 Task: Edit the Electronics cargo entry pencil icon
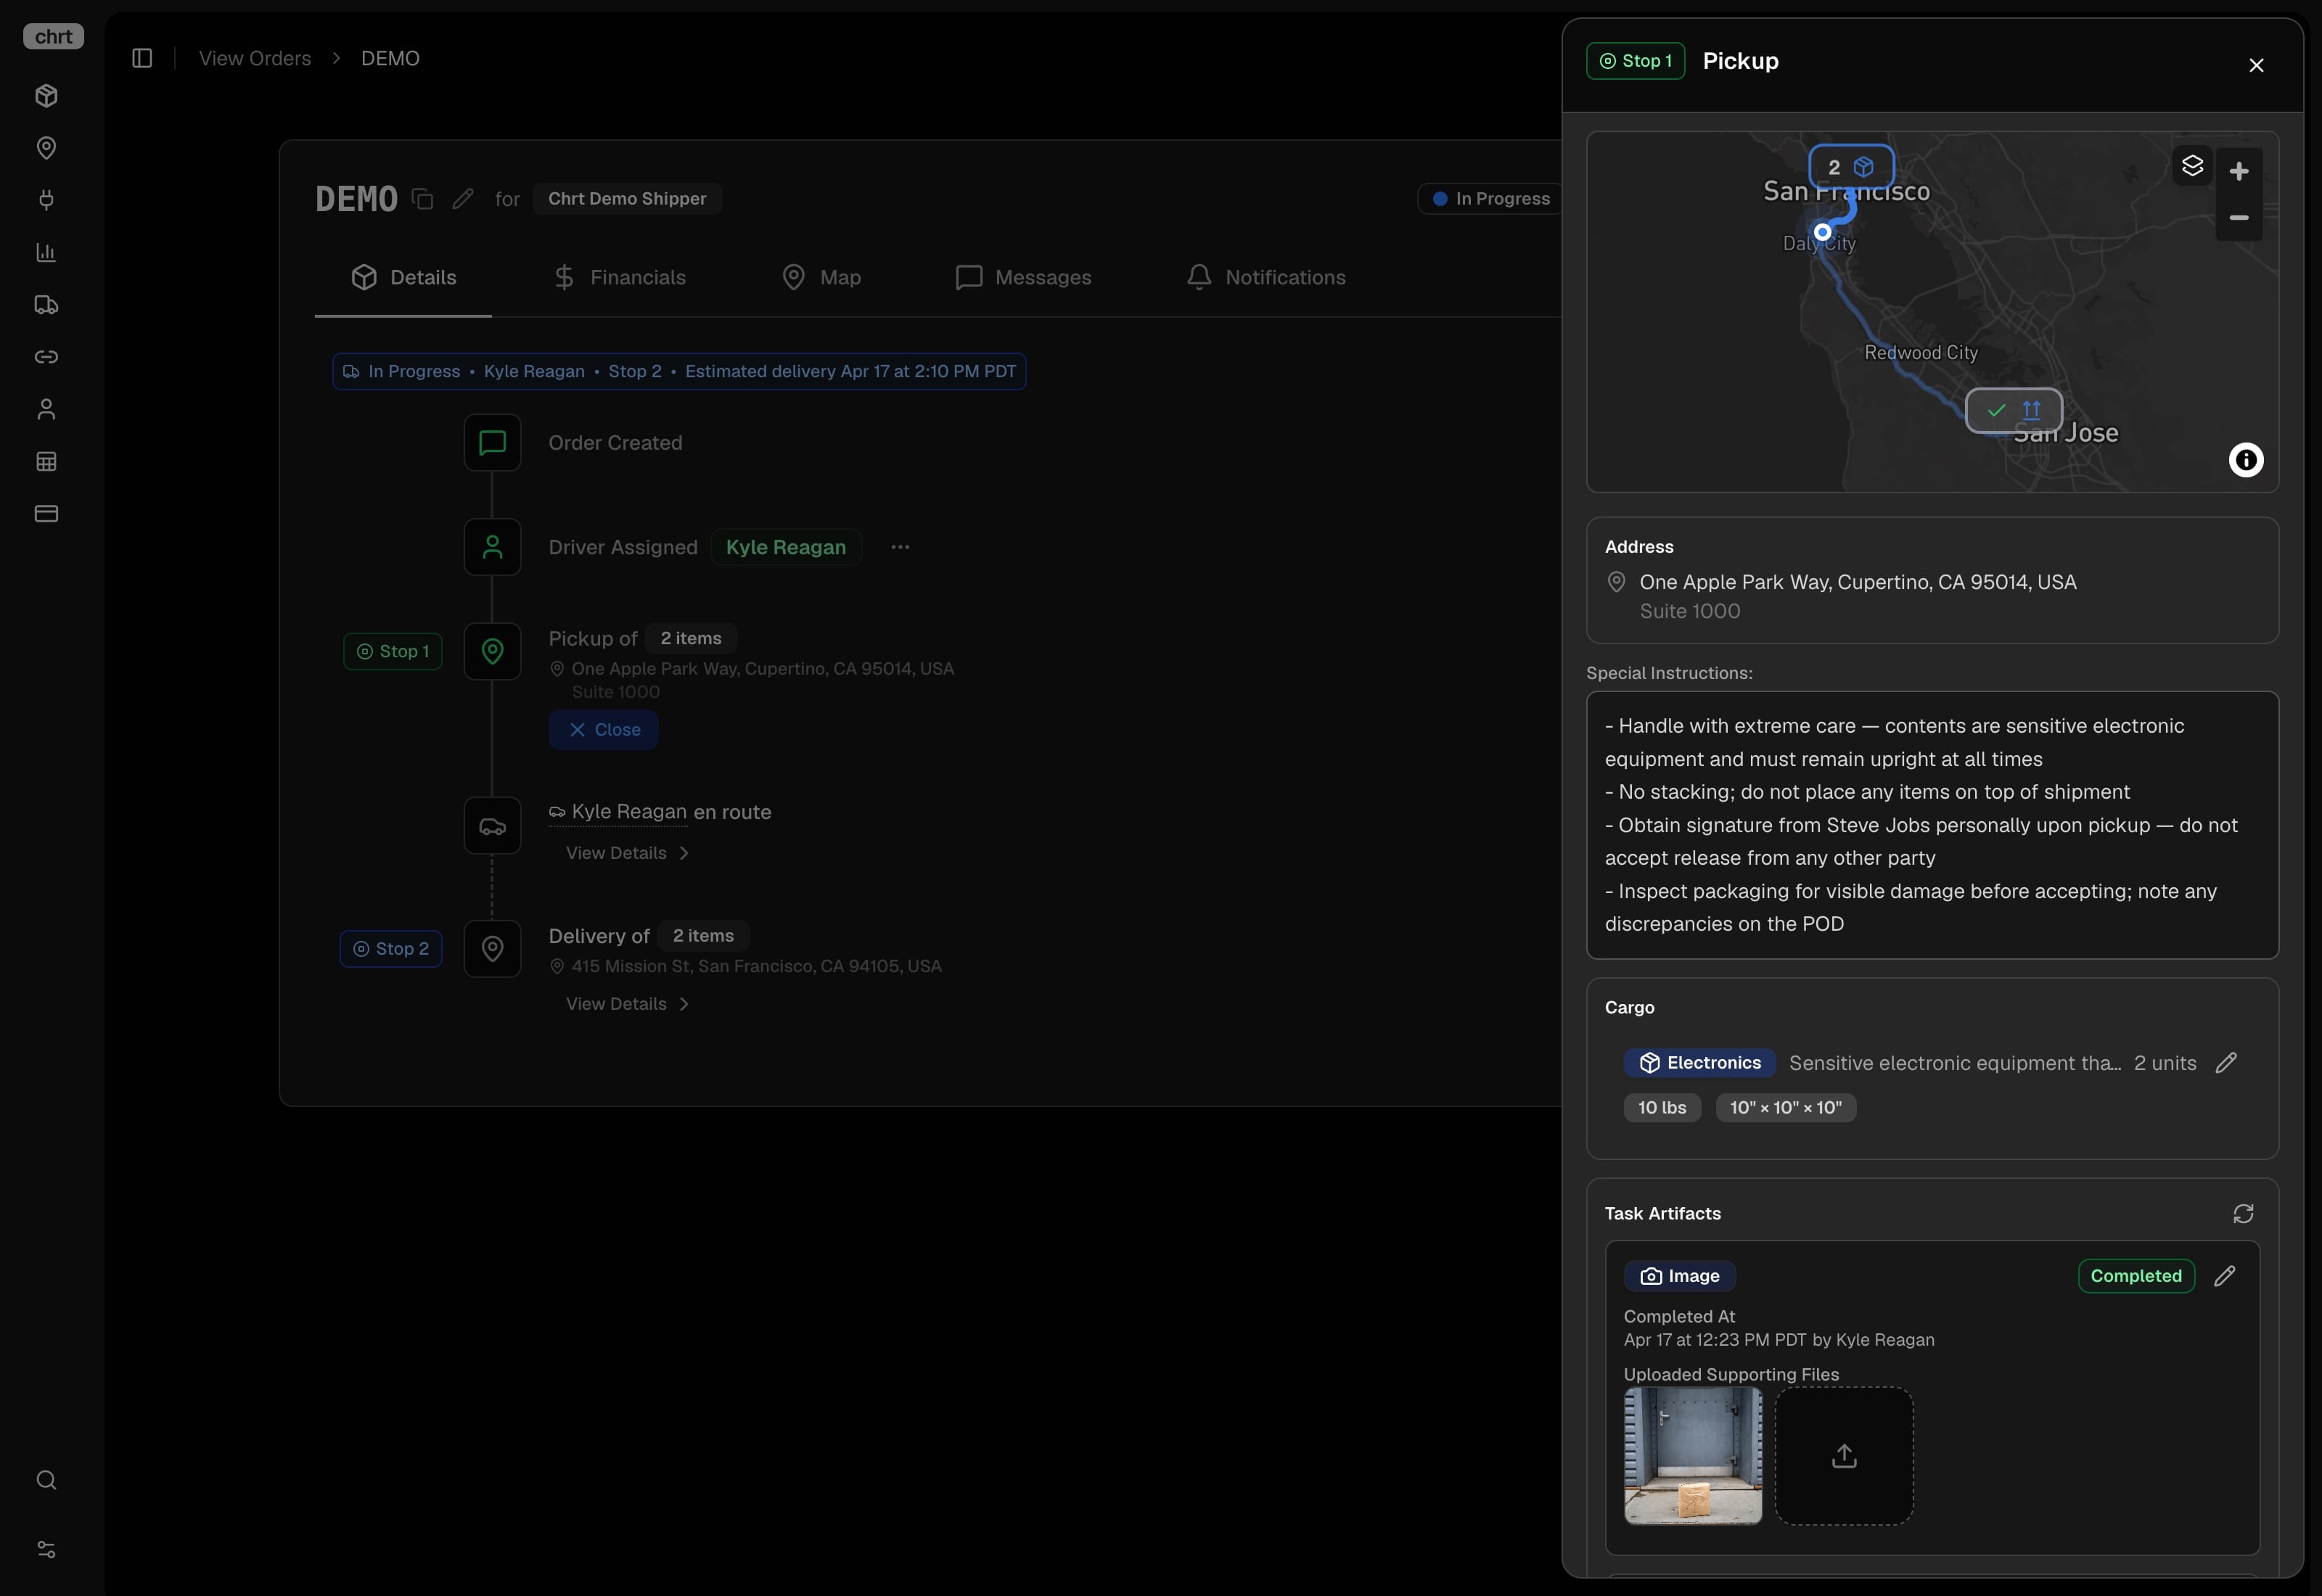pos(2228,1063)
